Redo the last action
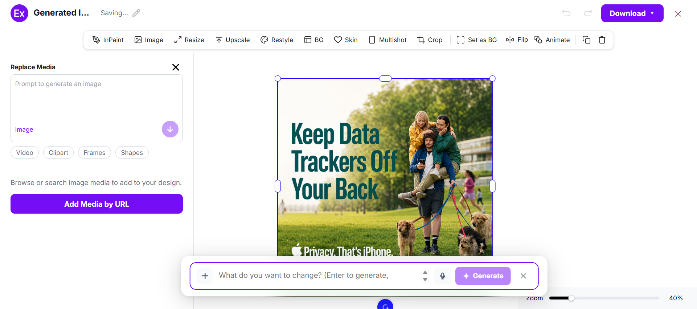The width and height of the screenshot is (697, 309). (x=588, y=13)
